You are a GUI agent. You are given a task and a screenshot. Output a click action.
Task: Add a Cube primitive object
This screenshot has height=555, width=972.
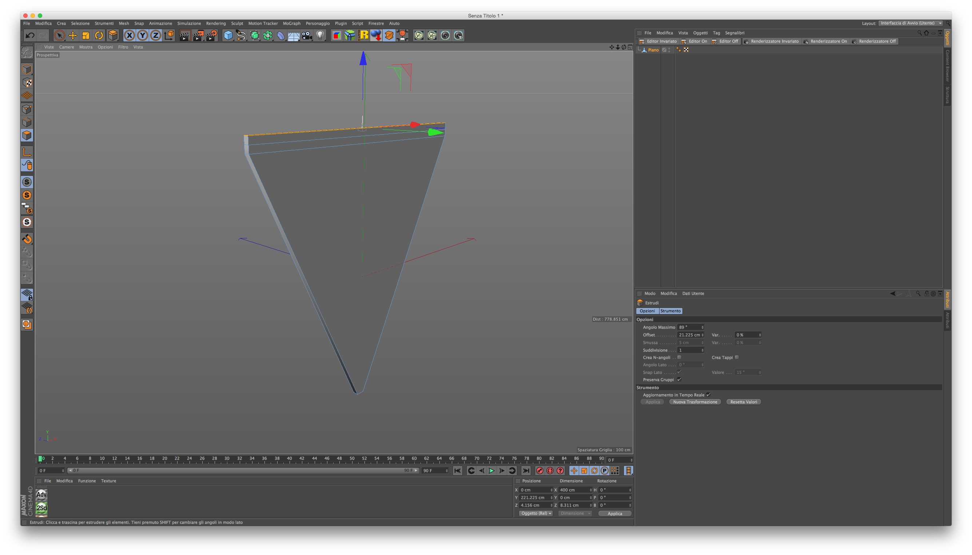[x=228, y=35]
